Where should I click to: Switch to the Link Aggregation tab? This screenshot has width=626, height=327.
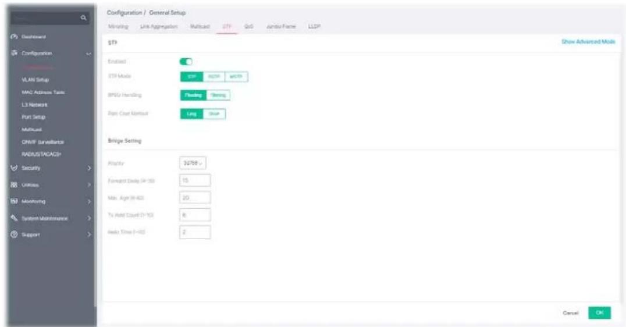(158, 26)
